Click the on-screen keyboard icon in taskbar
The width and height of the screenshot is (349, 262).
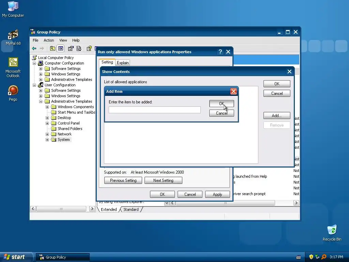(299, 257)
